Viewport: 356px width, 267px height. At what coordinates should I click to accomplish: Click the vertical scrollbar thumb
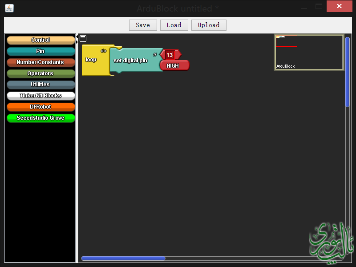pos(348,72)
